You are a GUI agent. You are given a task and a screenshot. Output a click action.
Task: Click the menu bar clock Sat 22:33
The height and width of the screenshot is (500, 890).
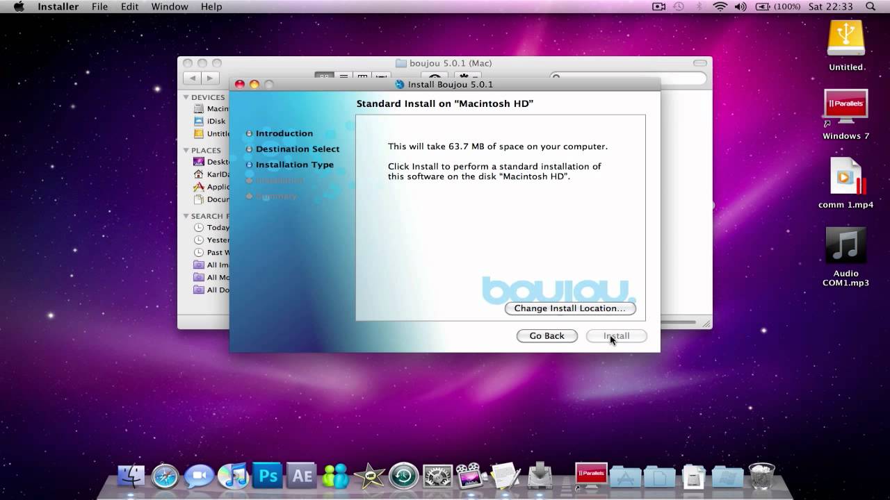(x=830, y=6)
